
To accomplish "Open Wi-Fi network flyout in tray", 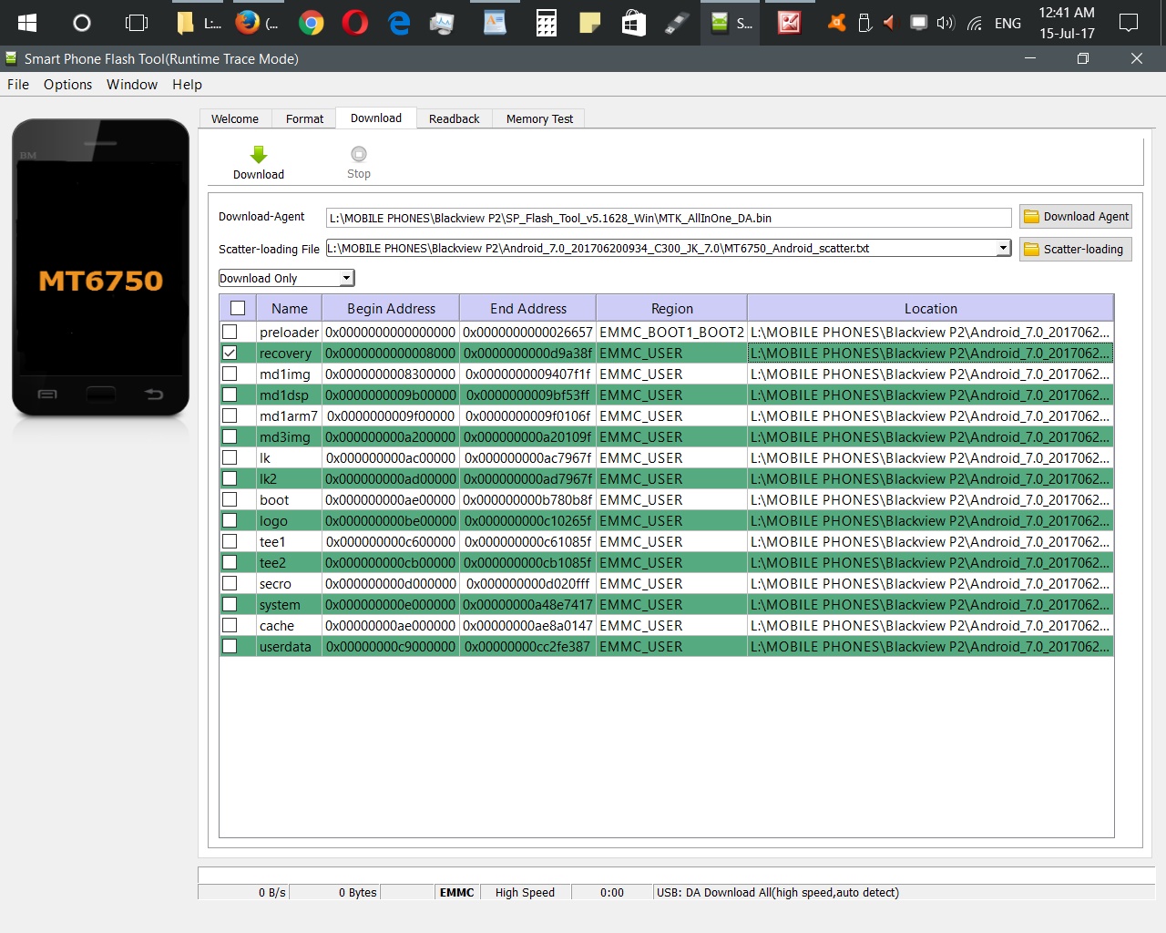I will (x=975, y=23).
